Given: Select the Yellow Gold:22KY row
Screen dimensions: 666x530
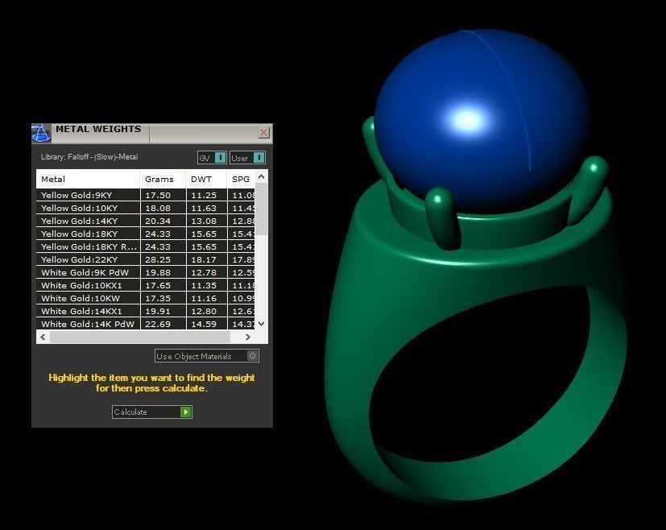Looking at the screenshot, I should [146, 259].
